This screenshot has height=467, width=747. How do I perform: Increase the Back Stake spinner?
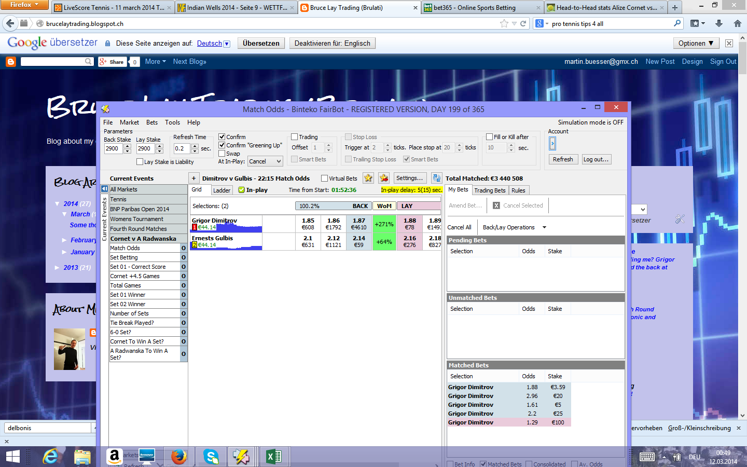tap(128, 146)
